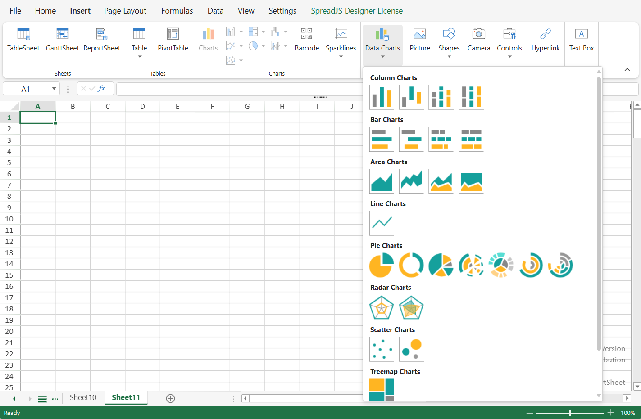641x419 pixels.
Task: Switch to the Page Layout tab
Action: point(125,11)
